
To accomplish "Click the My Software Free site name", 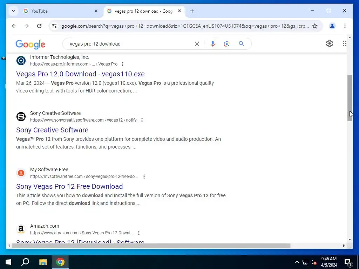I will [x=49, y=170].
